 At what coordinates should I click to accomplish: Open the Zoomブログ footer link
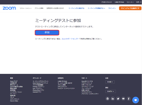click(x=14, y=81)
